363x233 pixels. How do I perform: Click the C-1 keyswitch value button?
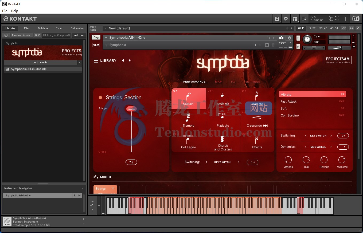coord(252,162)
